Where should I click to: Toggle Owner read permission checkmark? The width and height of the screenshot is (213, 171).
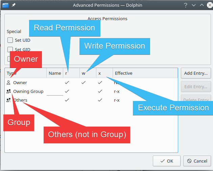pos(67,82)
